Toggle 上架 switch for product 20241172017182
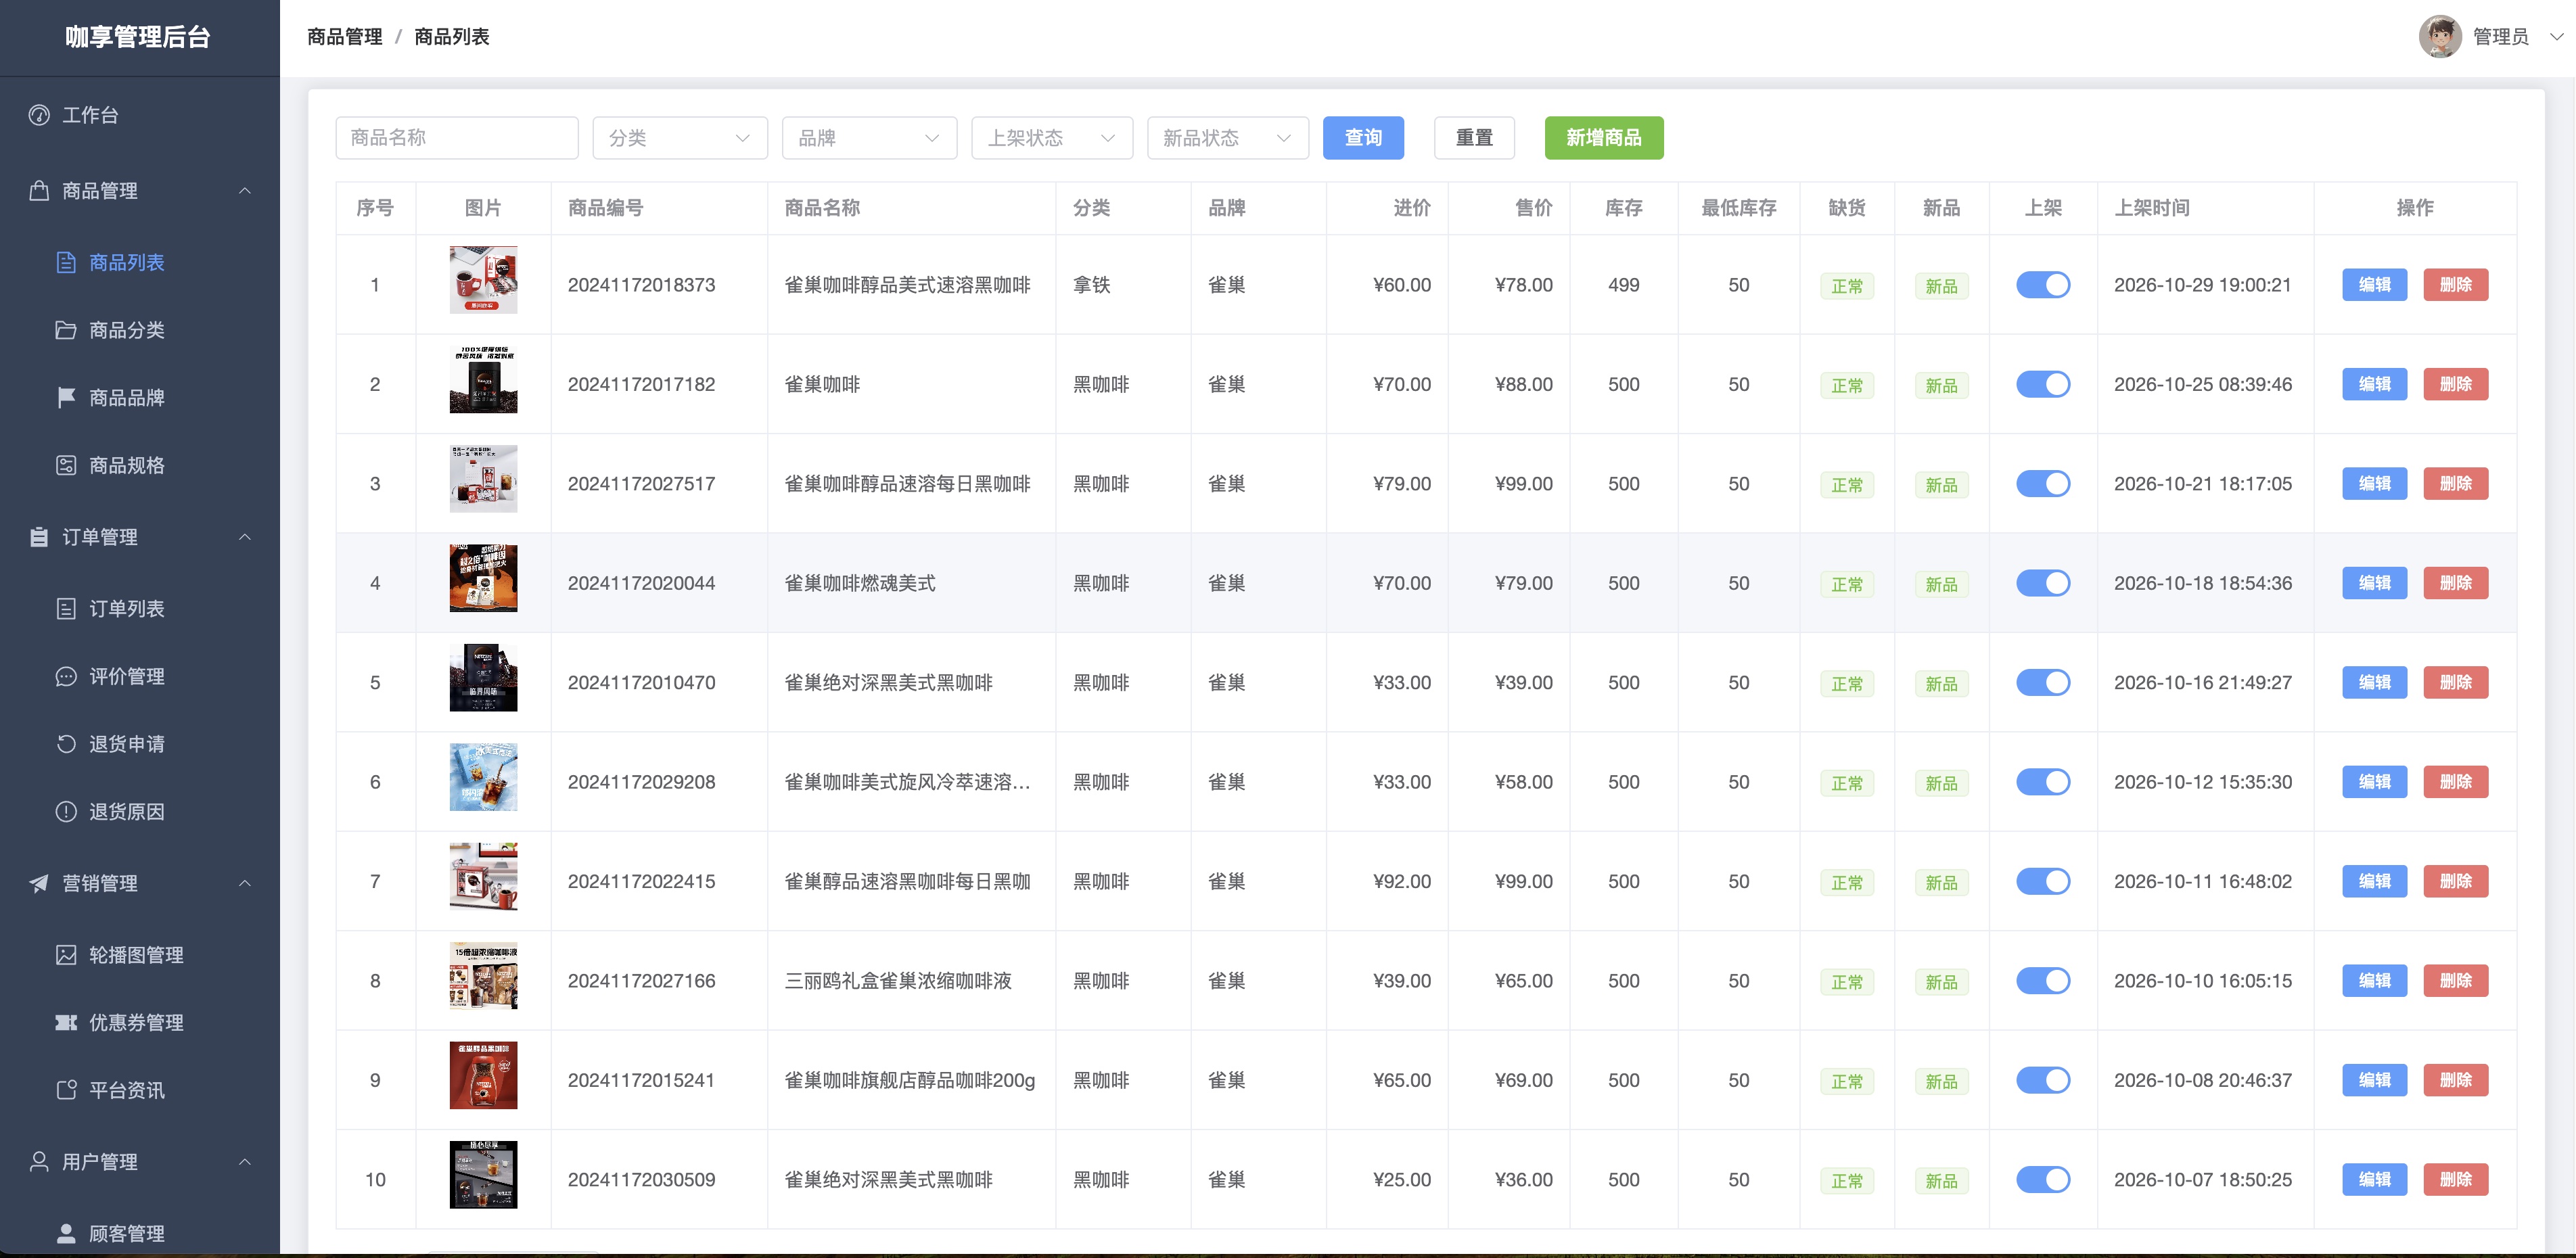Viewport: 2576px width, 1258px height. [2043, 384]
